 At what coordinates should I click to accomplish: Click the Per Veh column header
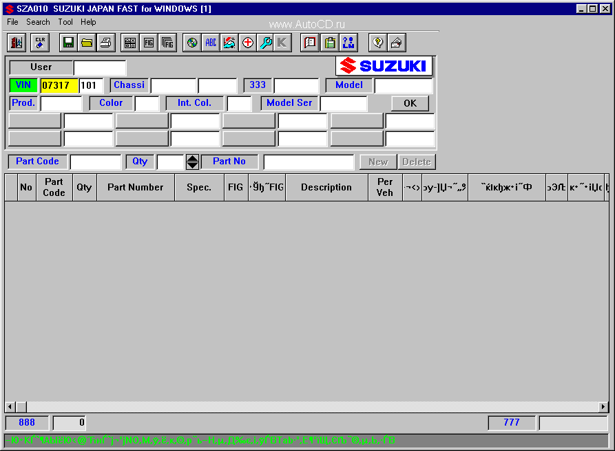[385, 188]
